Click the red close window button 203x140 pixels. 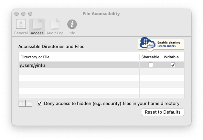[x=17, y=14]
